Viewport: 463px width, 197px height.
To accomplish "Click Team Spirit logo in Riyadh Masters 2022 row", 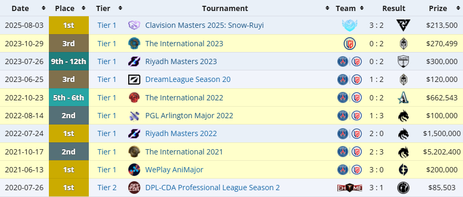I will tap(403, 133).
